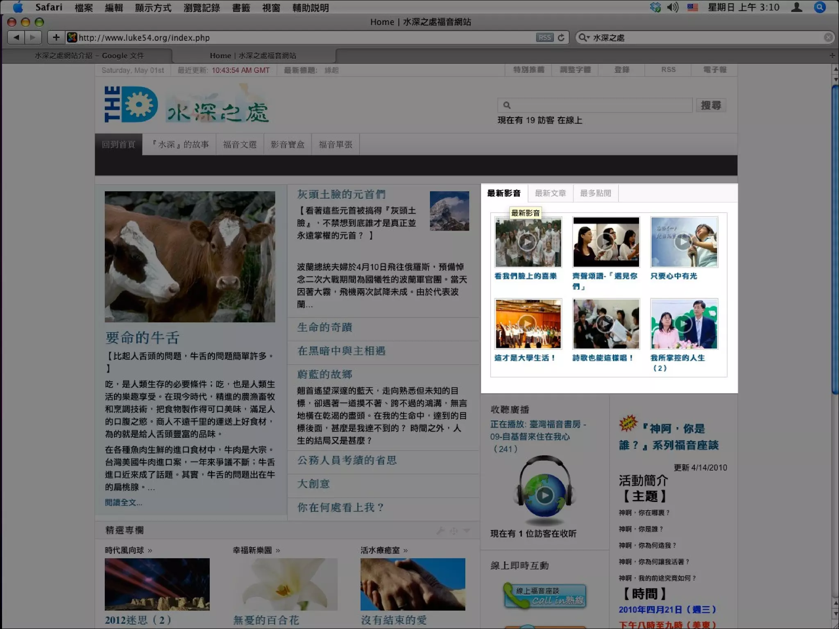Viewport: 839px width, 629px height.
Task: Open Spotlight search in menu bar
Action: [820, 7]
